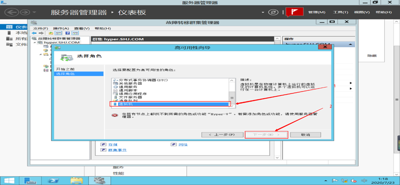Open the 视图(V) menu in Server Manager

point(362,12)
